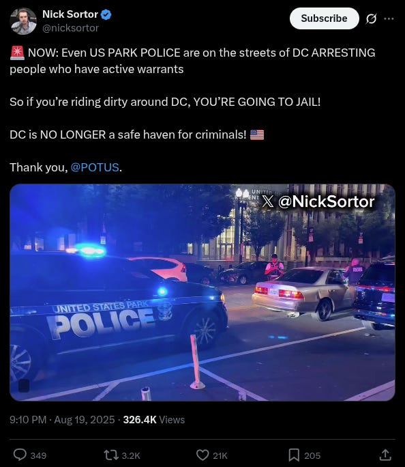Click the 3.2K reposts count

point(131,455)
